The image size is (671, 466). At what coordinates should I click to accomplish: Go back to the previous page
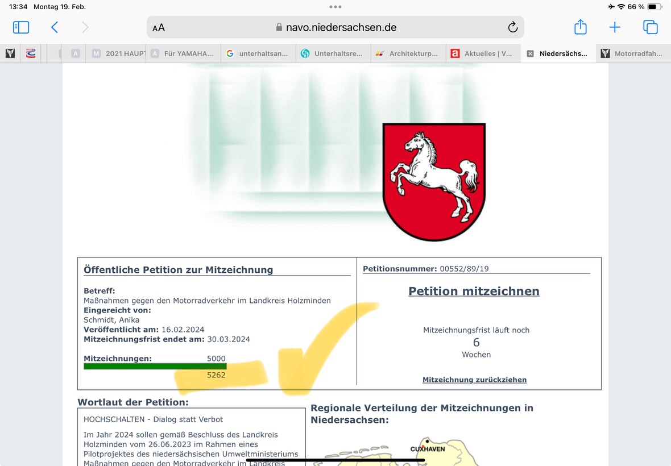point(55,27)
